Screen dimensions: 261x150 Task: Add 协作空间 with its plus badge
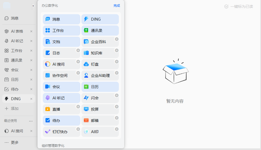coord(78,73)
